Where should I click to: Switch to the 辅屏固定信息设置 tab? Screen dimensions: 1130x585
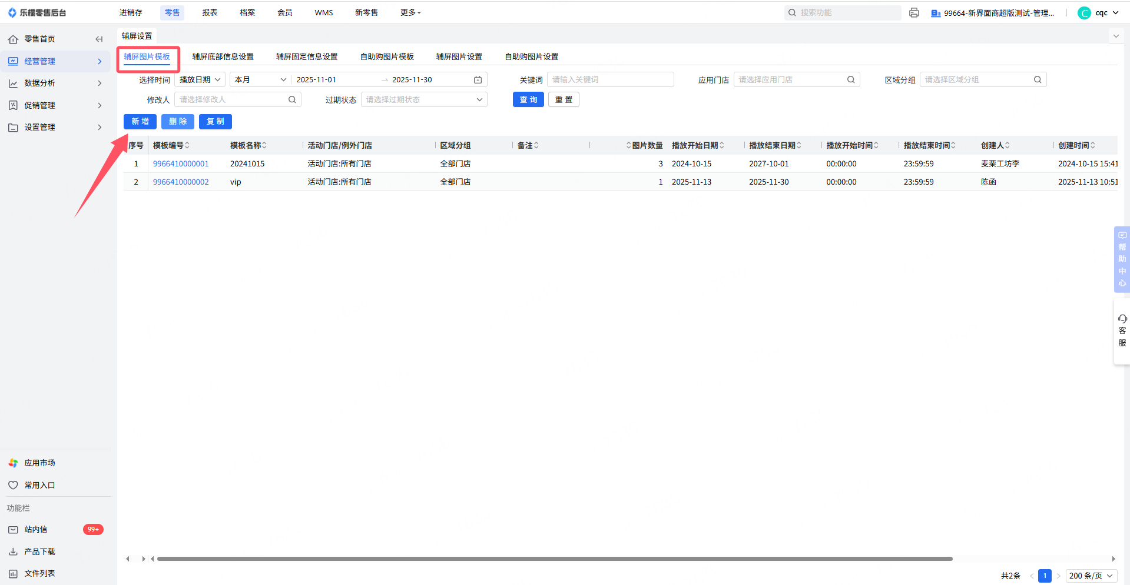(x=307, y=56)
